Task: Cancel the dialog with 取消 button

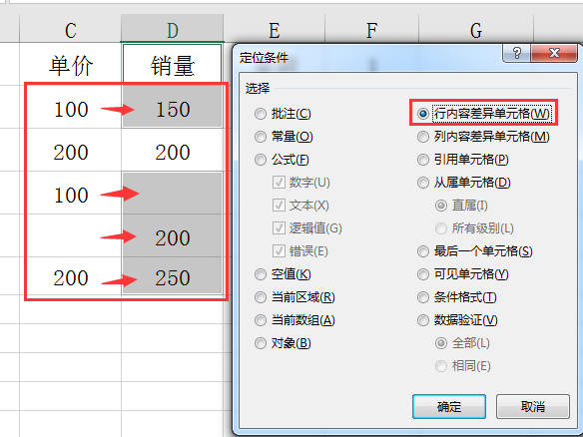Action: click(x=533, y=406)
